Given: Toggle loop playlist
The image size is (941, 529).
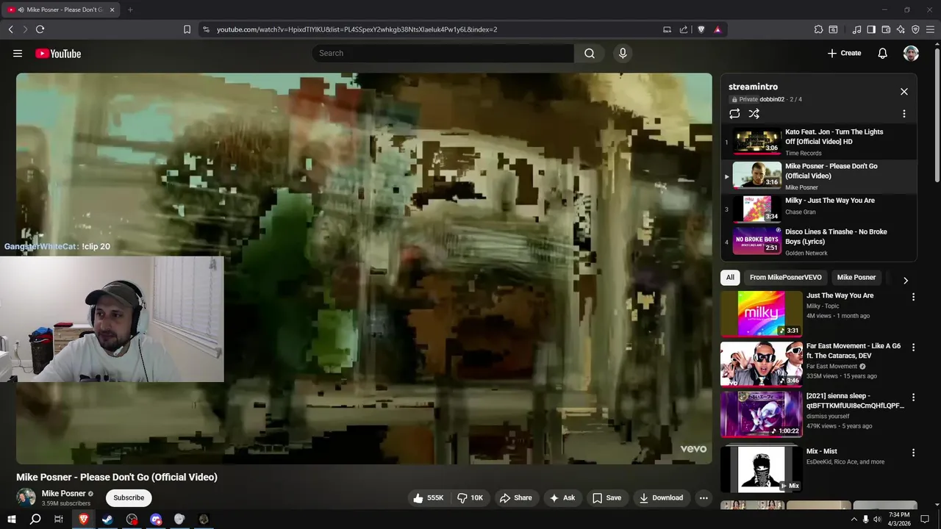Looking at the screenshot, I should point(734,114).
